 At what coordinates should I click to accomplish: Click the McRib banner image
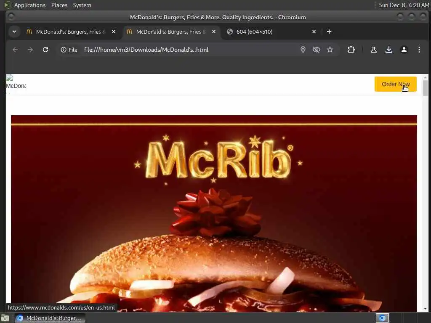coord(214,213)
